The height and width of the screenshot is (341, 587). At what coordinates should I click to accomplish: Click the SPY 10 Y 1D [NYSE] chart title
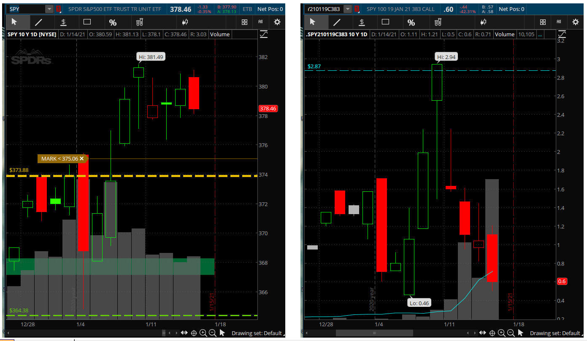(32, 35)
